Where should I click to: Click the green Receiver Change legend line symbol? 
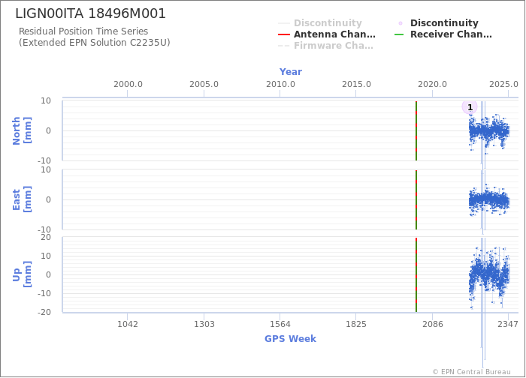coord(399,34)
